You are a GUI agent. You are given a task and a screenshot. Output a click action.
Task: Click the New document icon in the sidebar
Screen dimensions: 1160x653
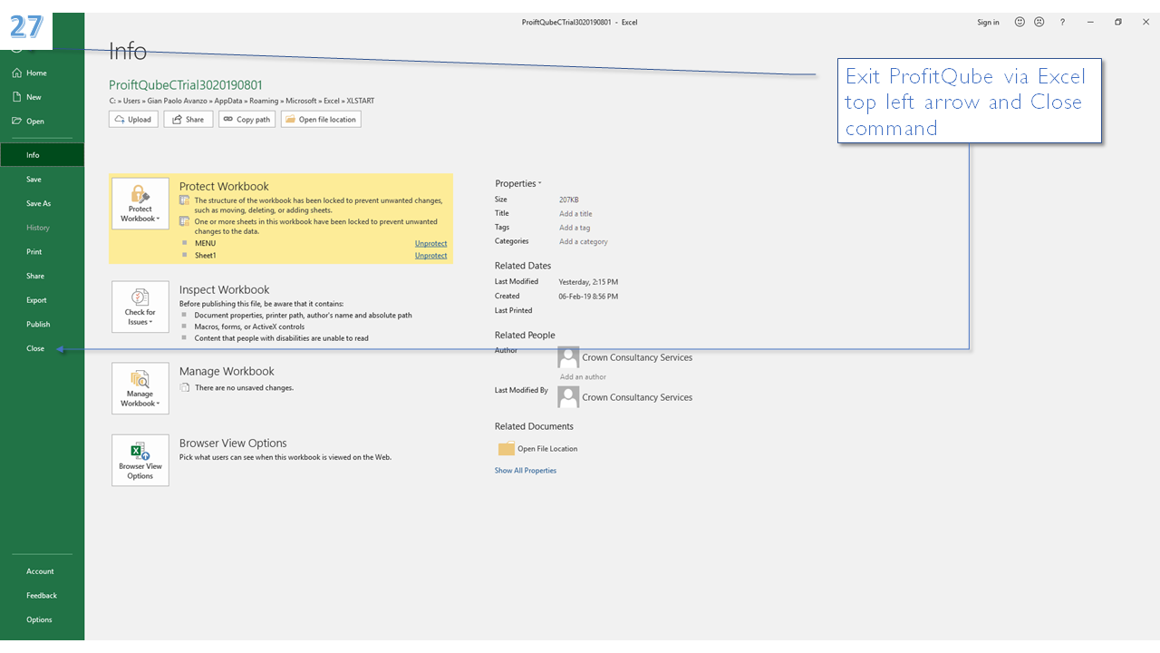(16, 97)
